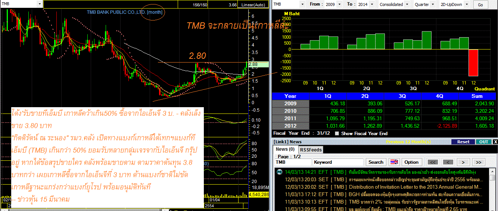Click the news Search button
The width and height of the screenshot is (498, 211).
pyautogui.click(x=376, y=162)
